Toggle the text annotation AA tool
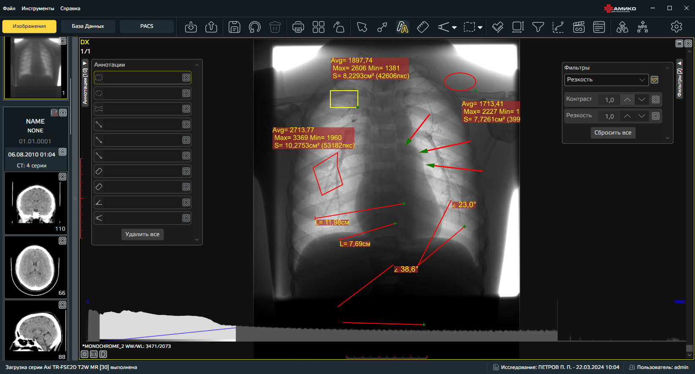695x374 pixels. 403,27
